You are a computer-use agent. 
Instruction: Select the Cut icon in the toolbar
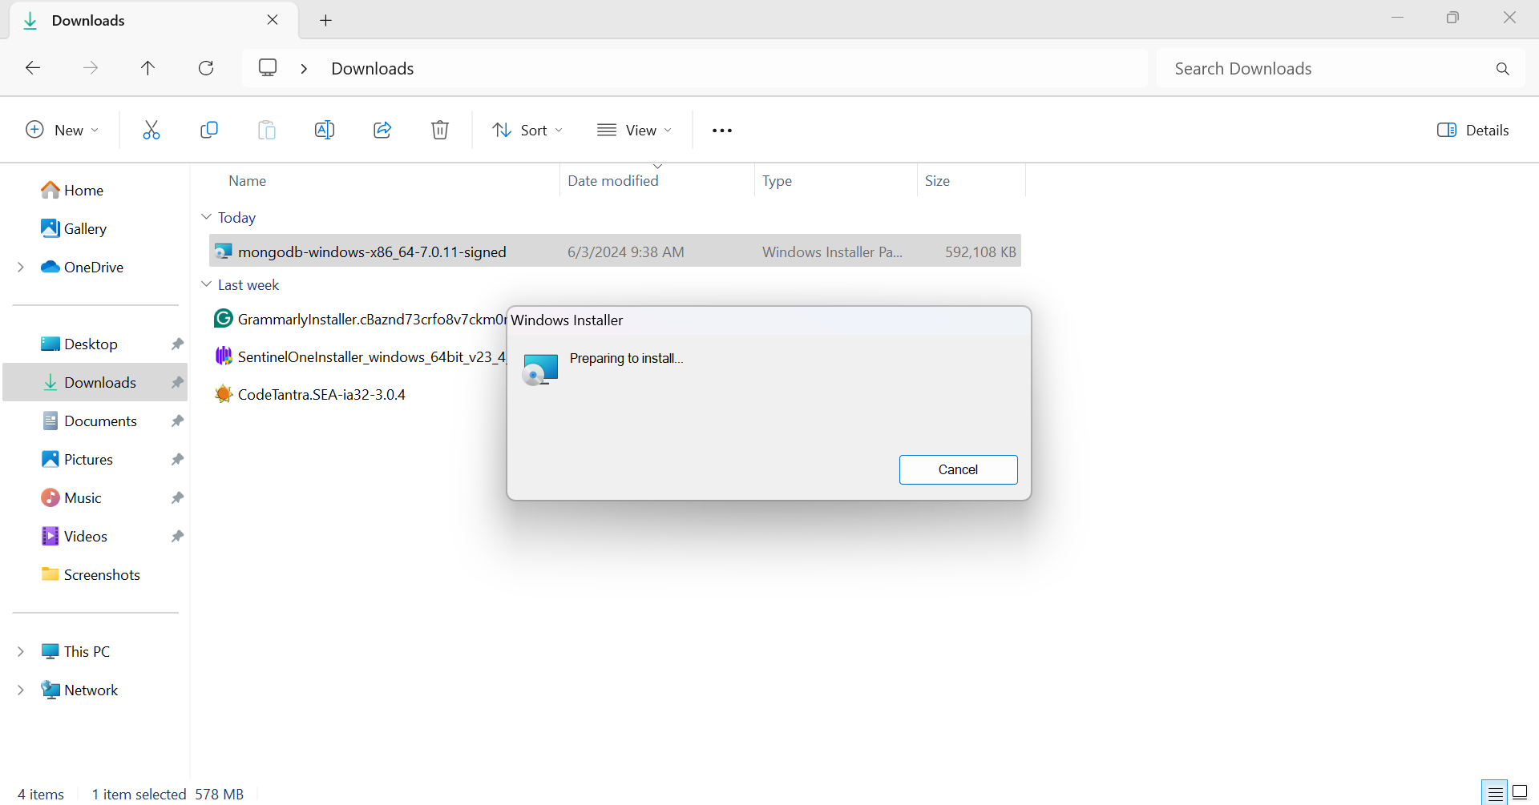pyautogui.click(x=151, y=129)
